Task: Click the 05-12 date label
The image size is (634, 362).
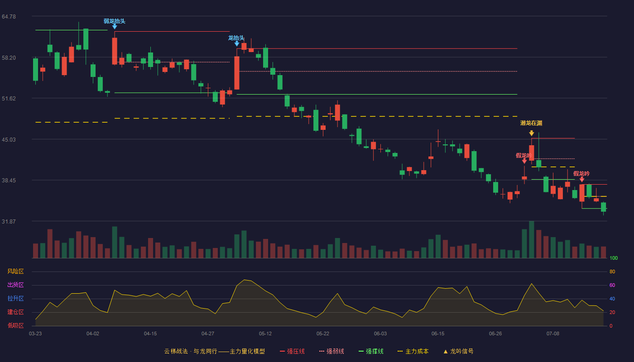Action: pyautogui.click(x=265, y=333)
